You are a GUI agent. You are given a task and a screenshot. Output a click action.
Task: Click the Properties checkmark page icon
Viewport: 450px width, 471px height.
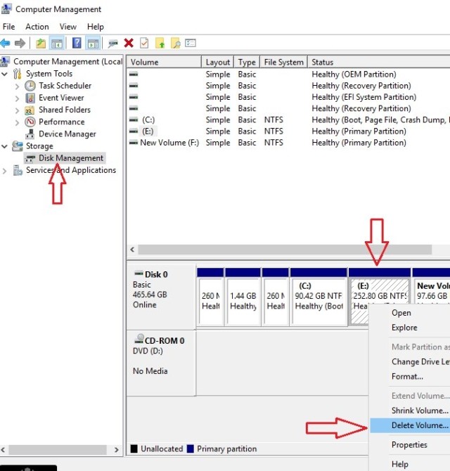[144, 44]
